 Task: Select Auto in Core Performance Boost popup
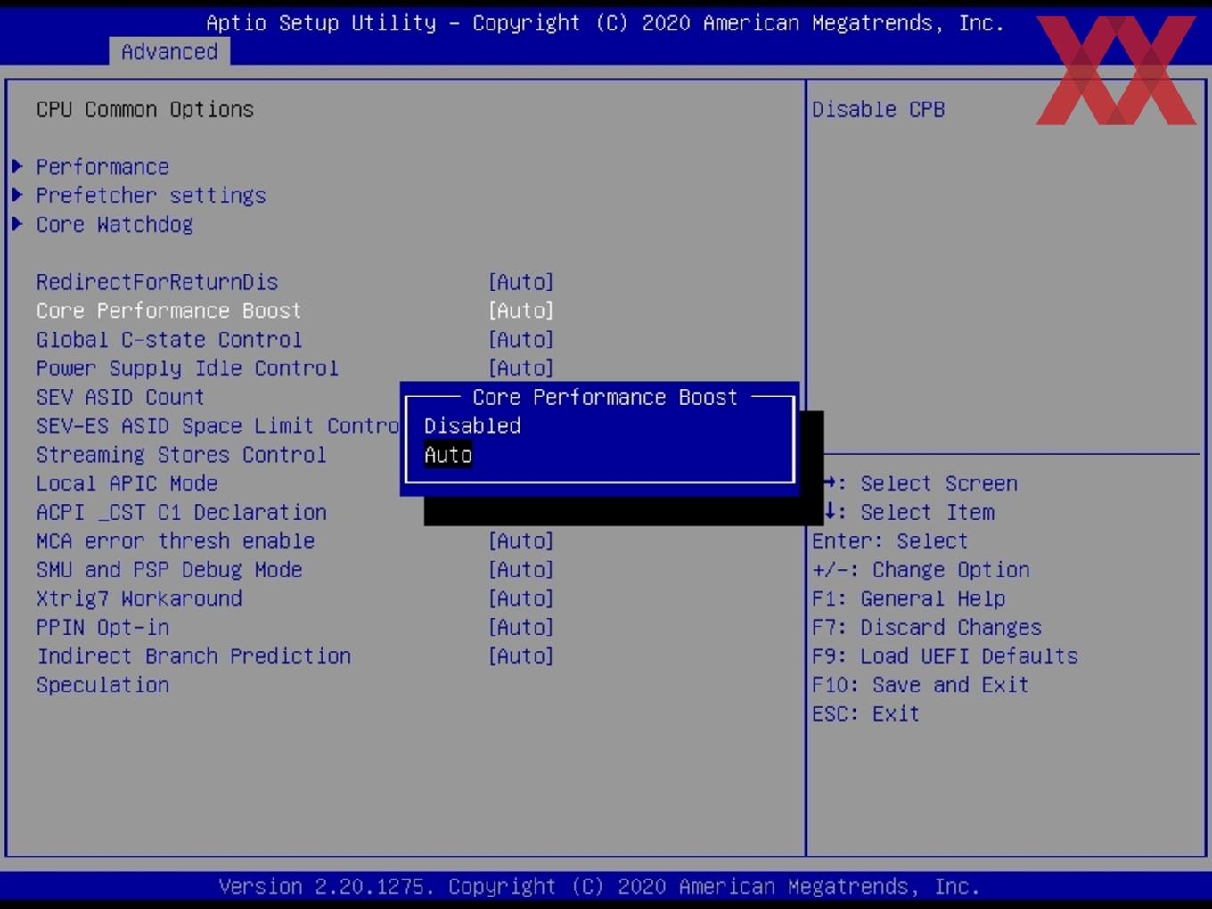(448, 454)
